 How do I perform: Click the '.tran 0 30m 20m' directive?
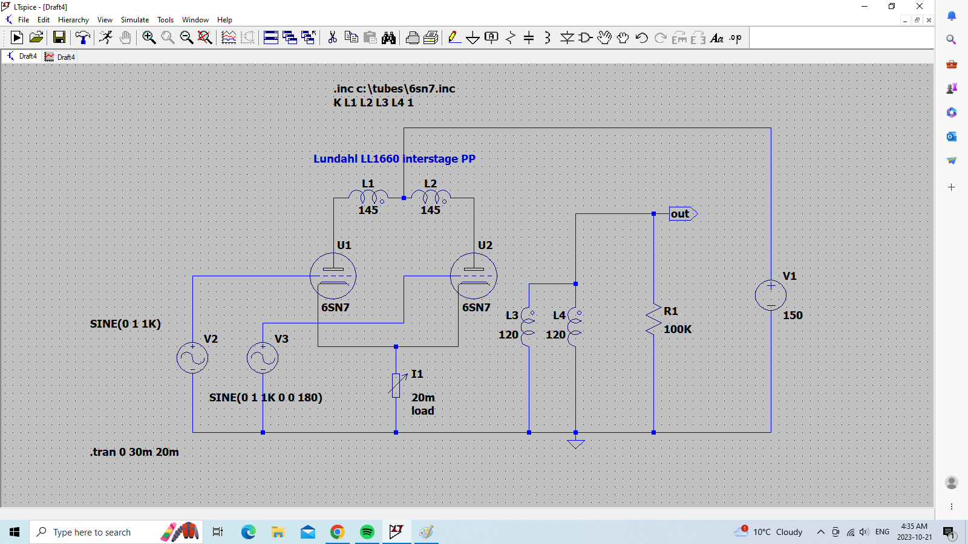(134, 452)
